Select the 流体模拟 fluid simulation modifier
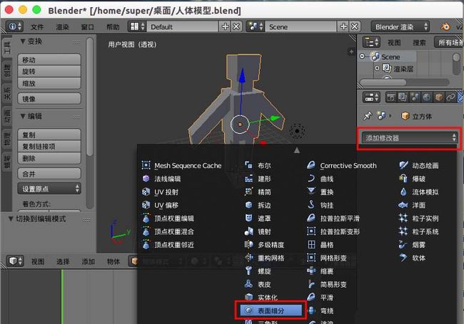 click(x=419, y=192)
